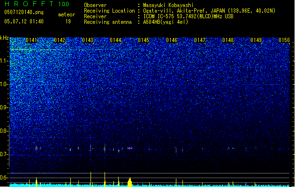Click the 0141 time marker
Screen dimensions: 295x187
31,40
